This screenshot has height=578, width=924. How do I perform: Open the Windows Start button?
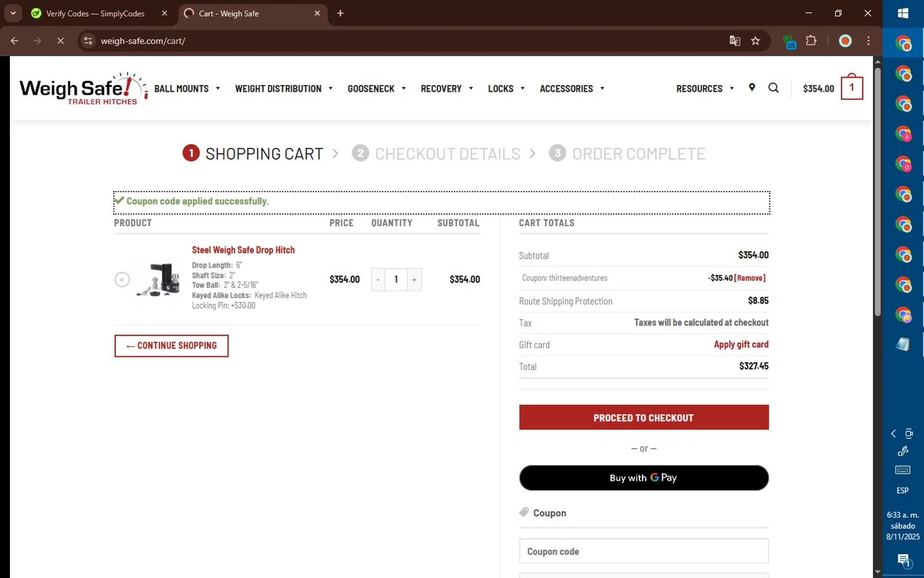point(903,14)
